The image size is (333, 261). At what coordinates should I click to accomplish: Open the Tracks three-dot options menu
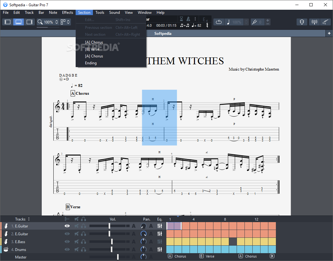pos(29,219)
